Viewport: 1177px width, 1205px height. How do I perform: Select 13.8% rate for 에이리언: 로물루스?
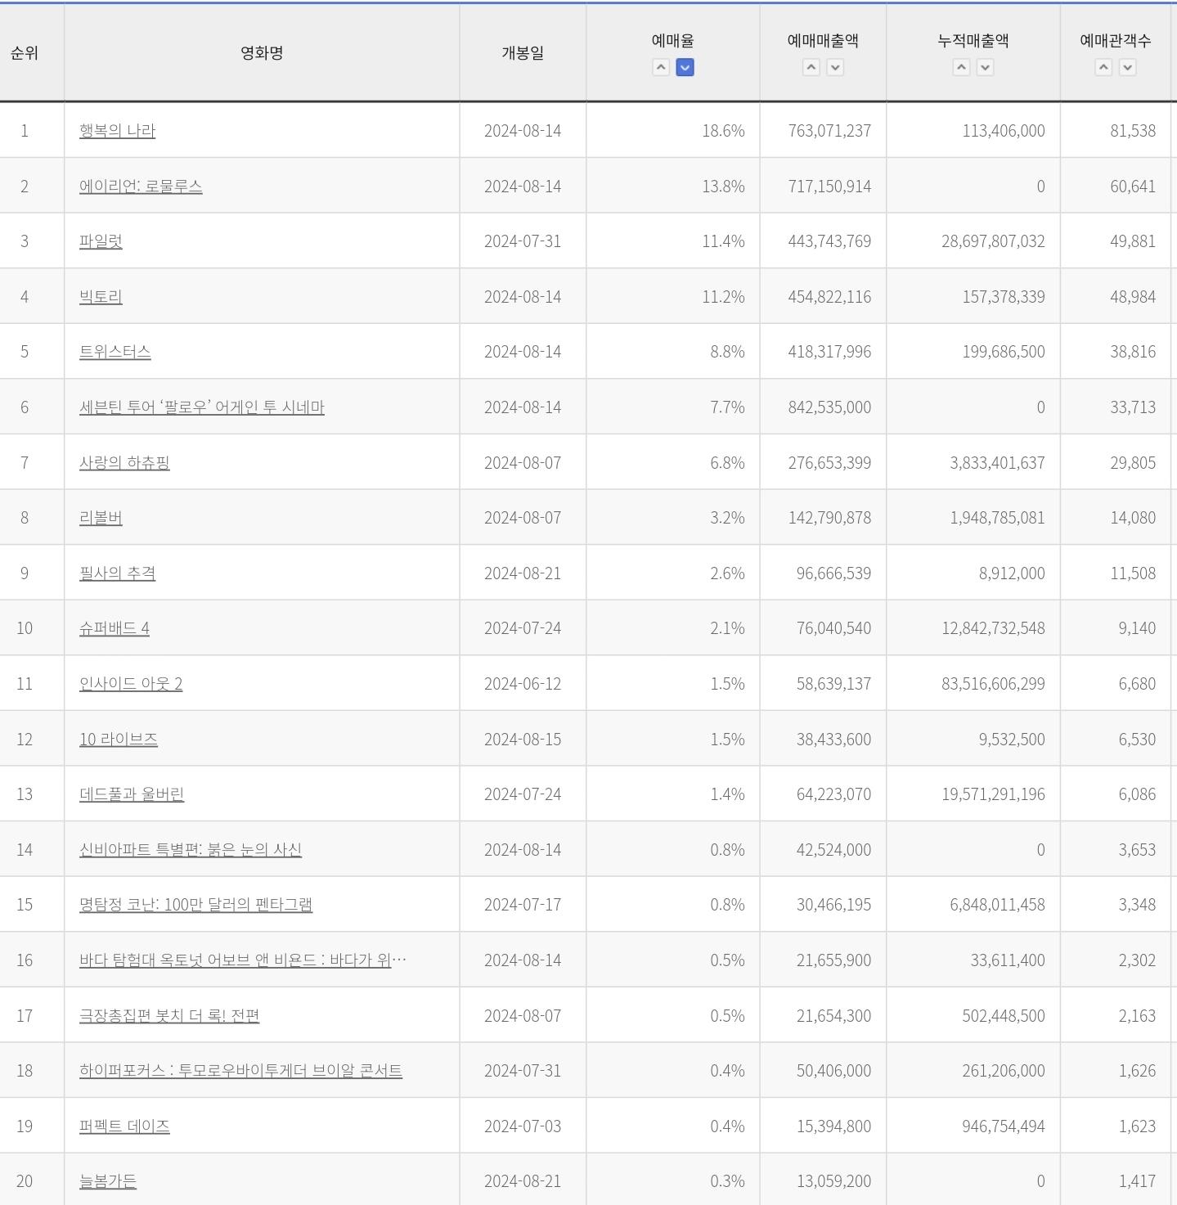tap(723, 187)
